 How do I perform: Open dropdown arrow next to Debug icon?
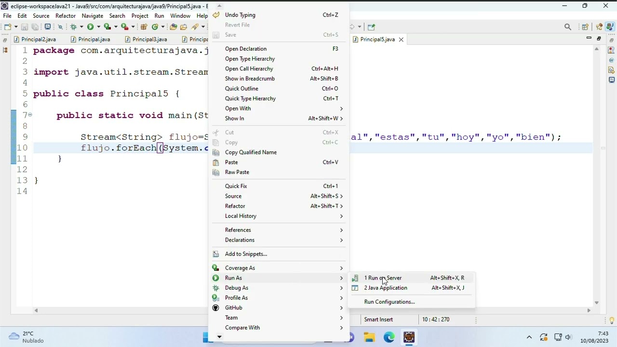pos(81,27)
